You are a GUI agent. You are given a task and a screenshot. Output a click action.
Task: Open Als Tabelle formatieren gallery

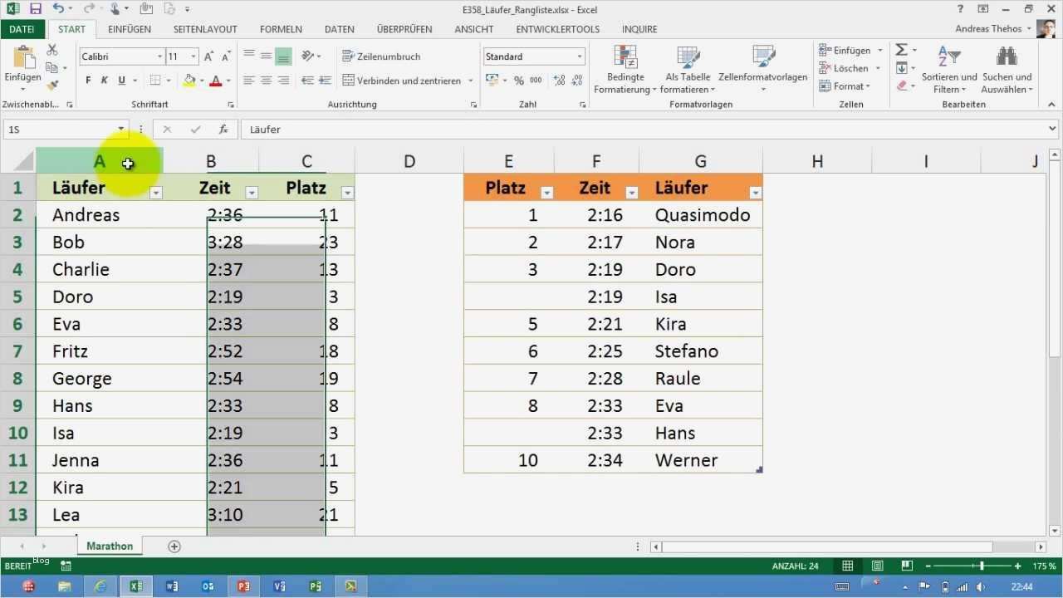click(x=688, y=70)
